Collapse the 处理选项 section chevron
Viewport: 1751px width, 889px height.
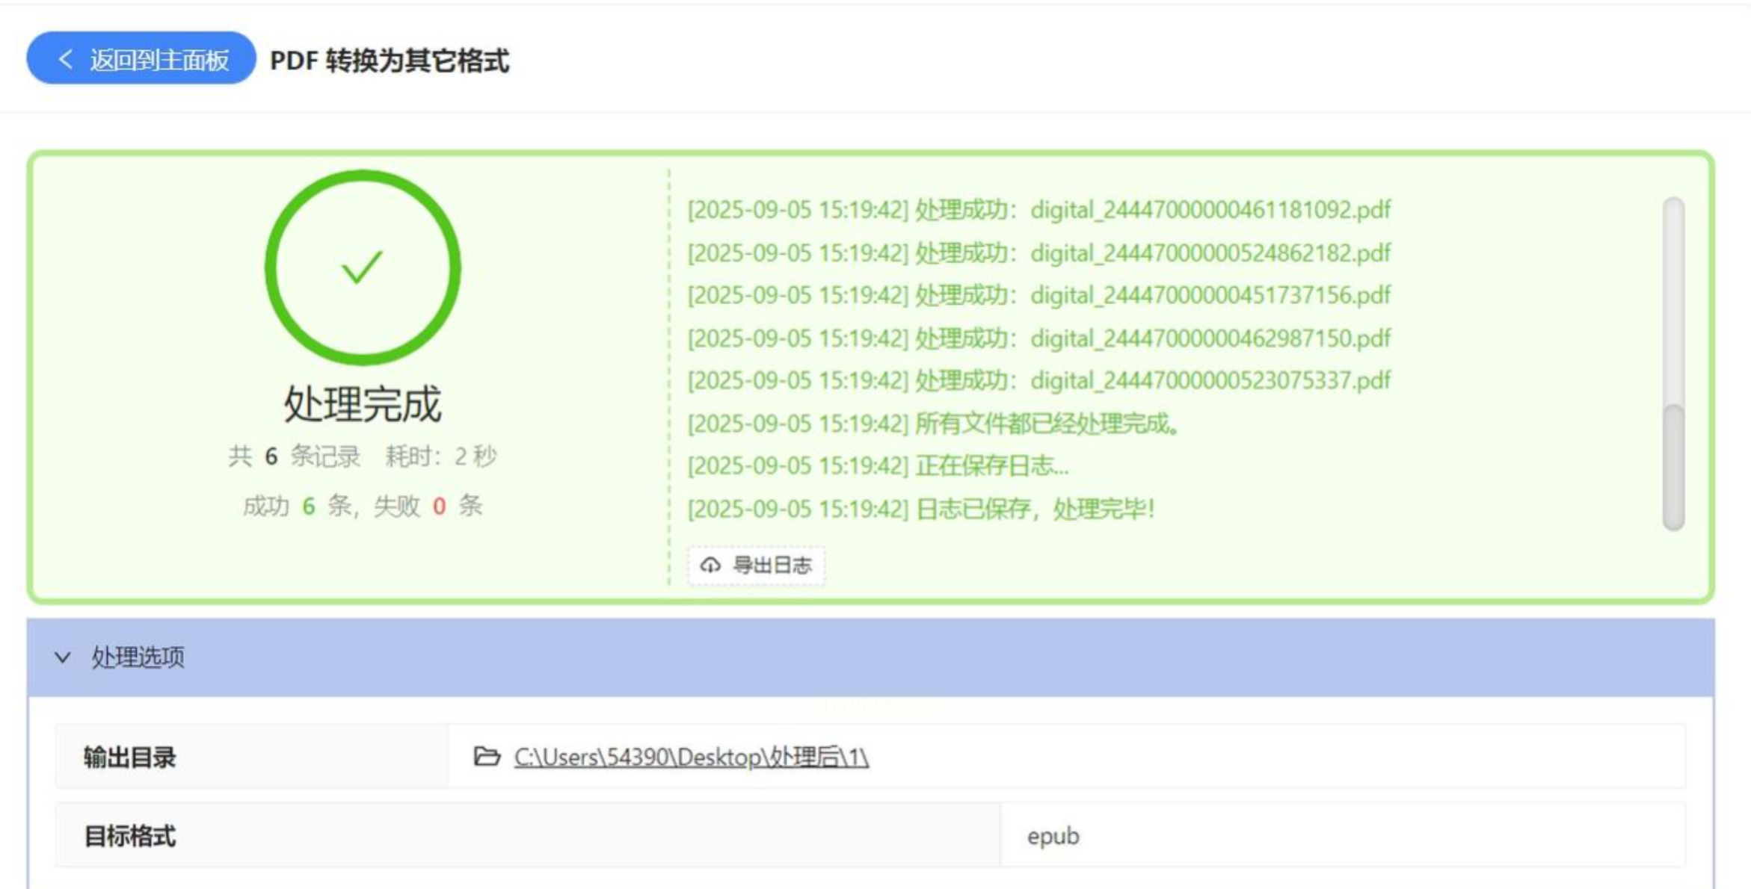point(63,657)
